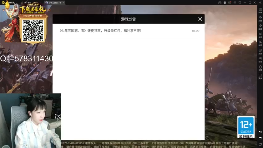
Task: Click the Q群578311430 overlay text
Action: pos(26,59)
